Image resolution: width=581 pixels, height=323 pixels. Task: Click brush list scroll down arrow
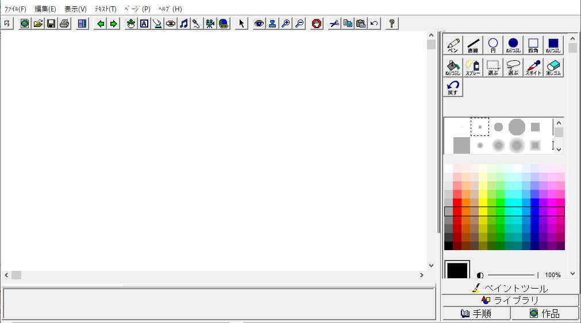[x=559, y=150]
